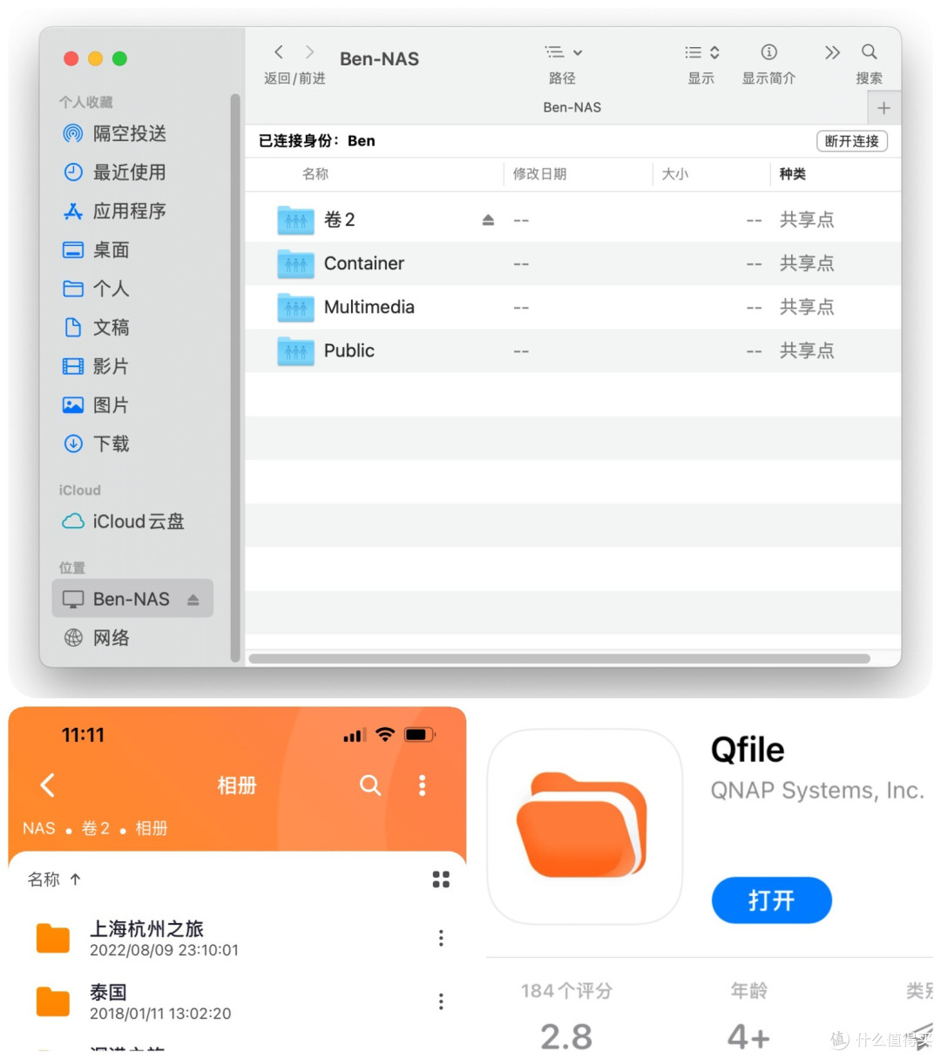Click the 184个评分 rating section
This screenshot has height=1059, width=941.
click(567, 1016)
